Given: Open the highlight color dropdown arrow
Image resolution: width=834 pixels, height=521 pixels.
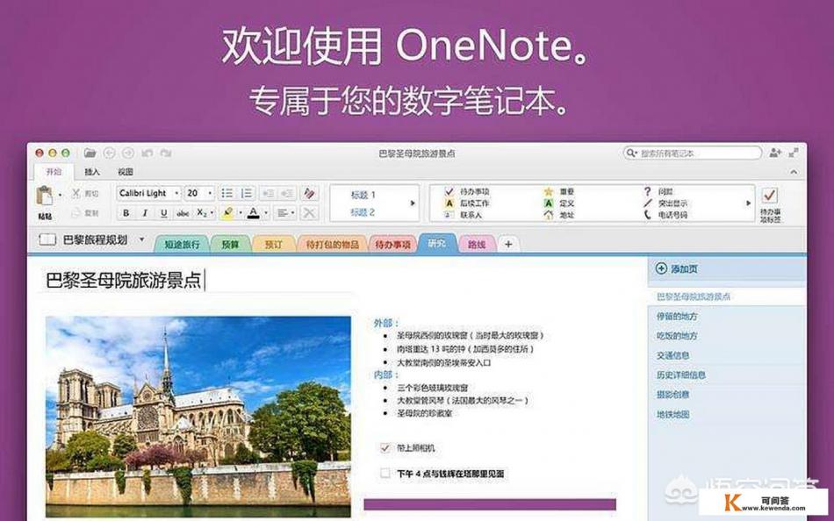Looking at the screenshot, I should [240, 213].
